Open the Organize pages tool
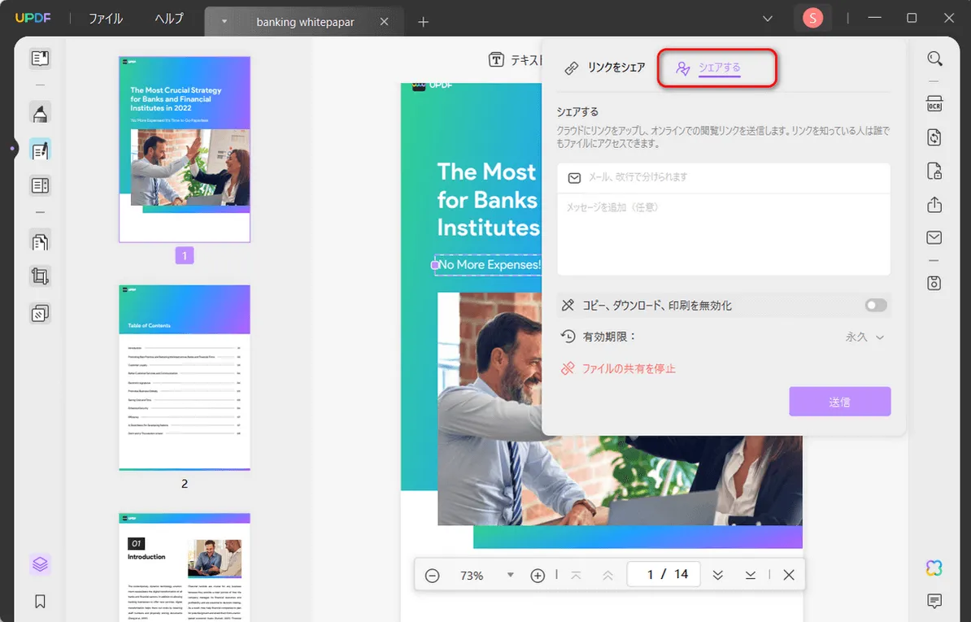971x622 pixels. [x=40, y=241]
